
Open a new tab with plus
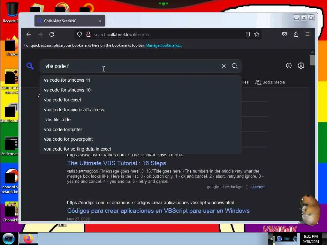coord(112,21)
